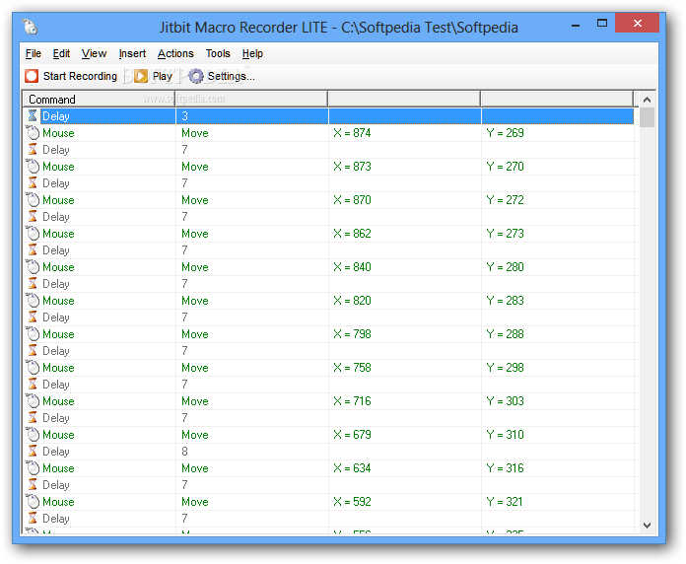Click mouse icon in X = 870 row
This screenshot has width=686, height=564.
pyautogui.click(x=33, y=200)
